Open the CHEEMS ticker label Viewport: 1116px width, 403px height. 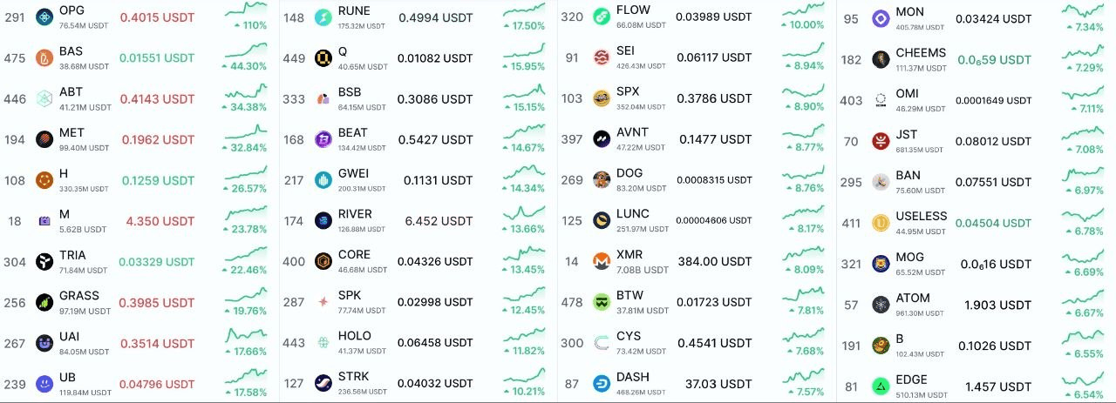(921, 52)
